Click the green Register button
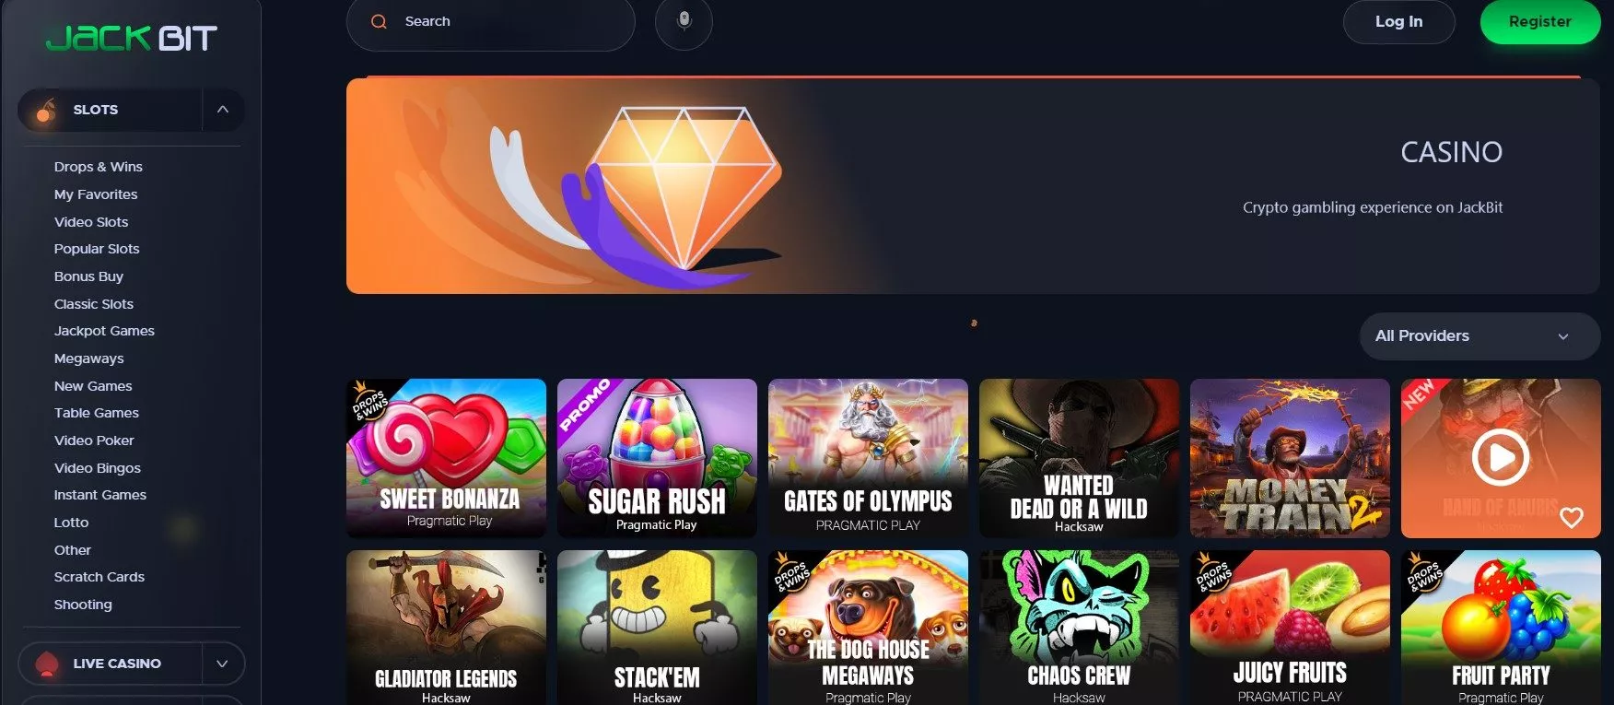The width and height of the screenshot is (1614, 705). point(1539,21)
